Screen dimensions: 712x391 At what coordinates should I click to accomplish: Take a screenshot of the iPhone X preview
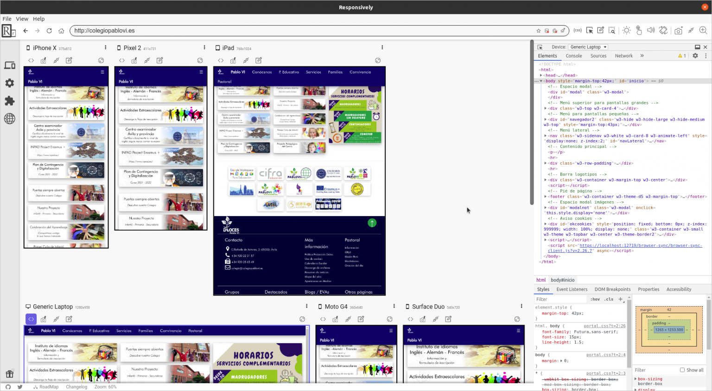(43, 60)
